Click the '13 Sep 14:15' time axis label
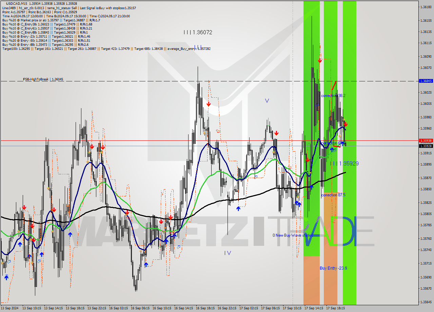The width and height of the screenshot is (434, 312). pos(53,308)
